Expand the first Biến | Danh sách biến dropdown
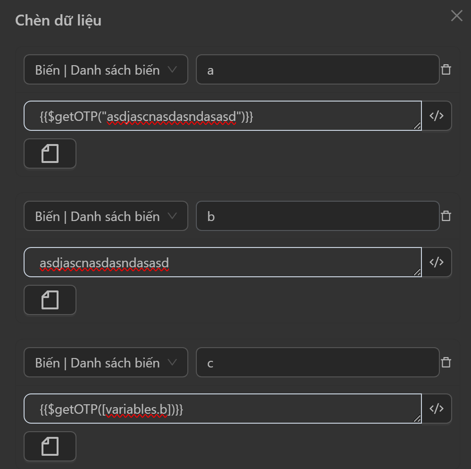 (106, 70)
